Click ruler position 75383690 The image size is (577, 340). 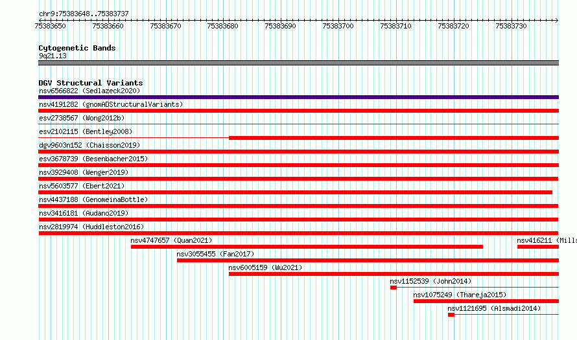pyautogui.click(x=281, y=26)
